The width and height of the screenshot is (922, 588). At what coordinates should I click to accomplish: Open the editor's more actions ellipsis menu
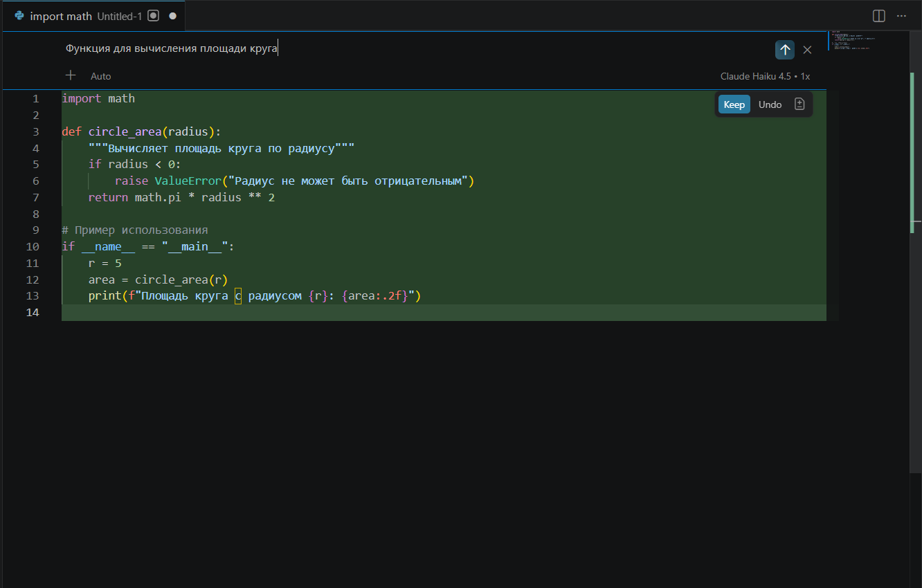(901, 15)
